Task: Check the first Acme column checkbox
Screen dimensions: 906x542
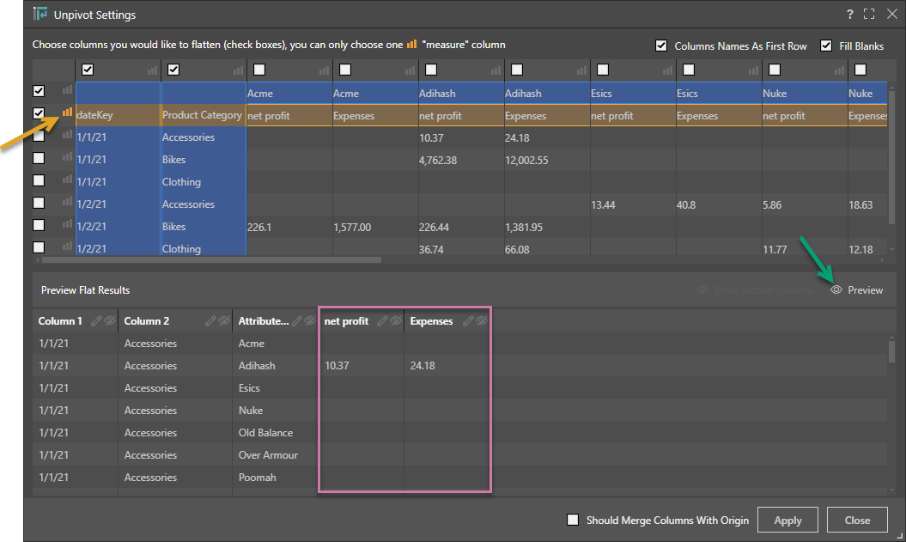Action: coord(259,70)
